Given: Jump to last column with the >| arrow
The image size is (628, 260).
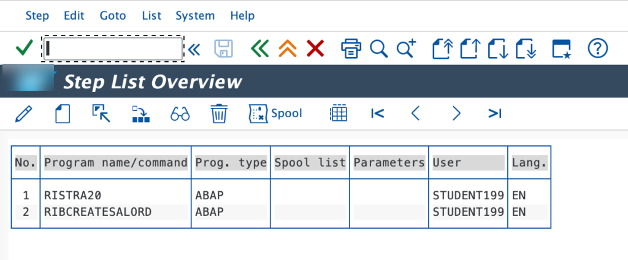Looking at the screenshot, I should click(495, 114).
